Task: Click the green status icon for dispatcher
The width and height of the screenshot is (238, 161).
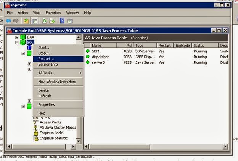Action: [88, 57]
